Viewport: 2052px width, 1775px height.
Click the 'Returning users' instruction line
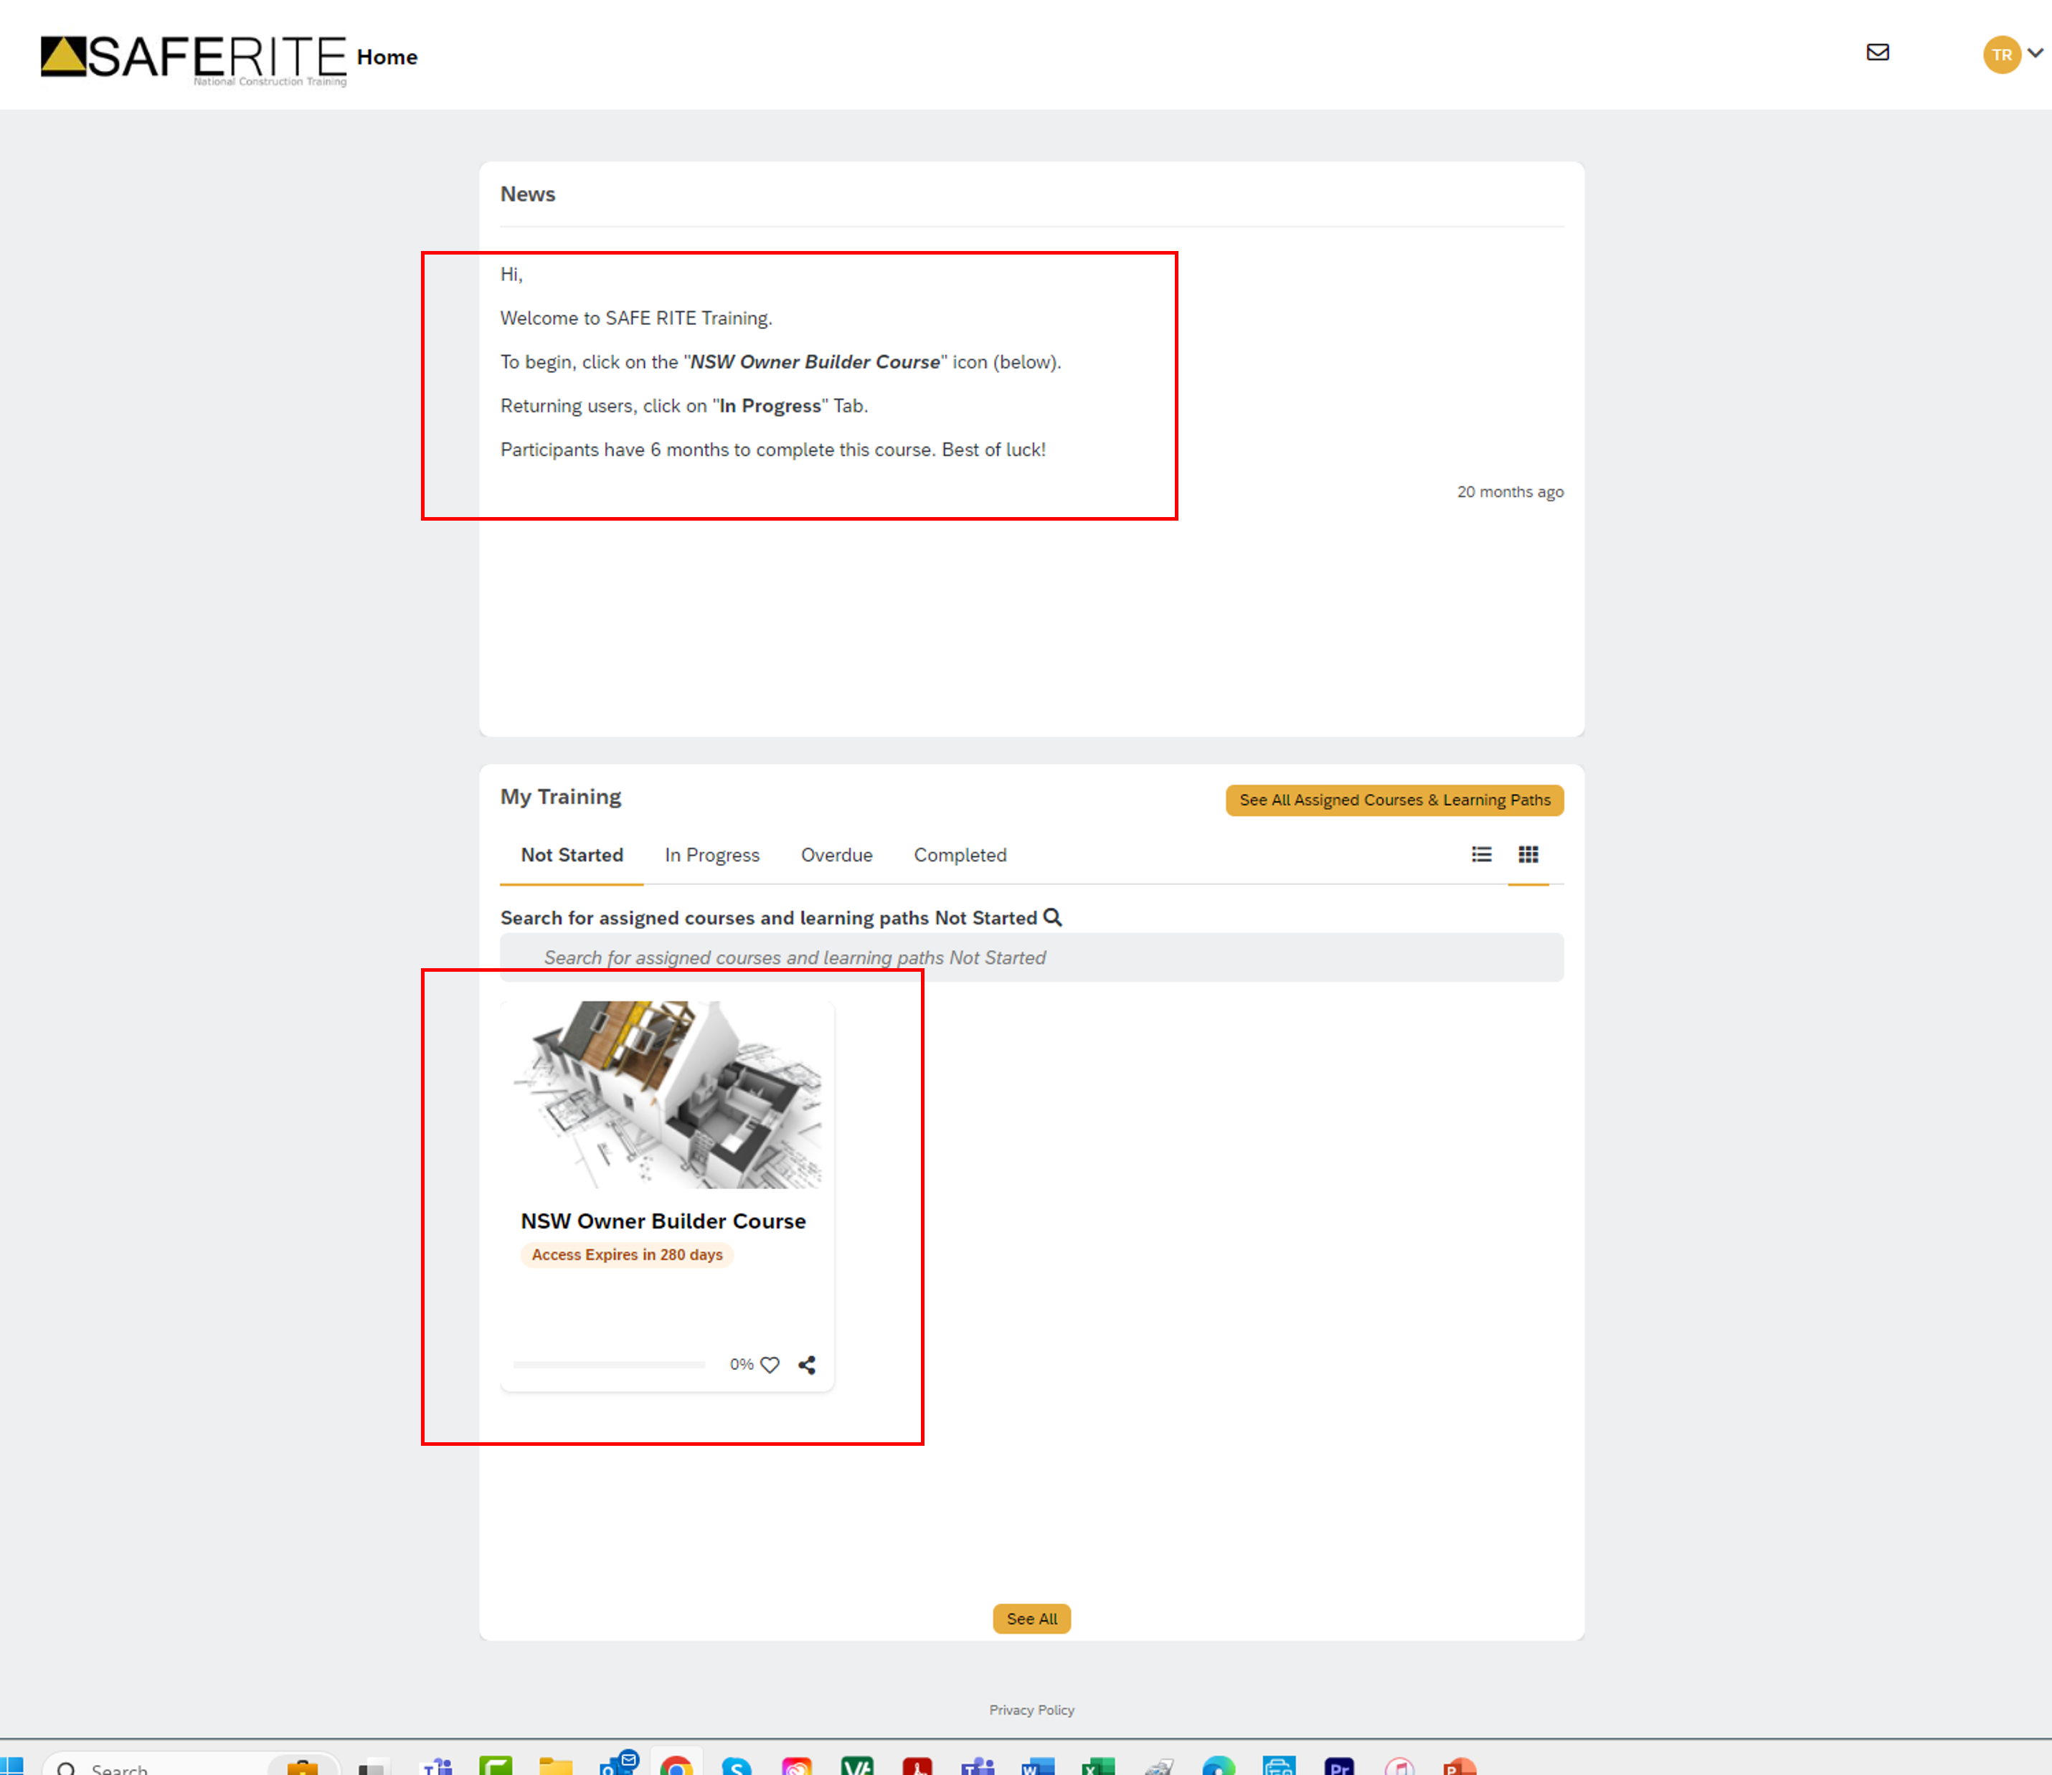[x=684, y=406]
